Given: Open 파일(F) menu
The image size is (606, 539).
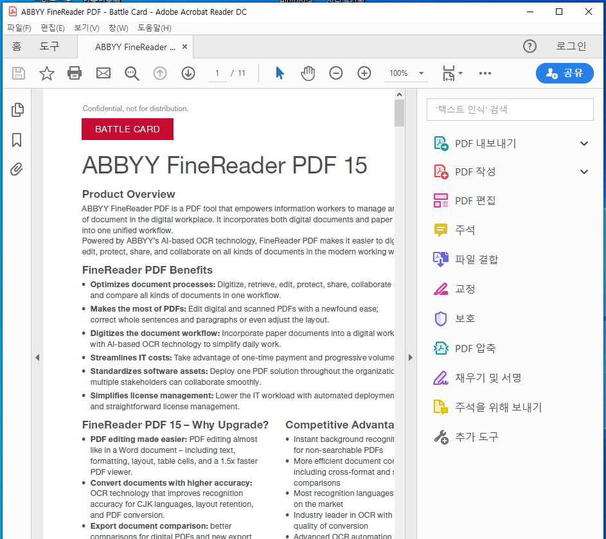Looking at the screenshot, I should pyautogui.click(x=19, y=28).
